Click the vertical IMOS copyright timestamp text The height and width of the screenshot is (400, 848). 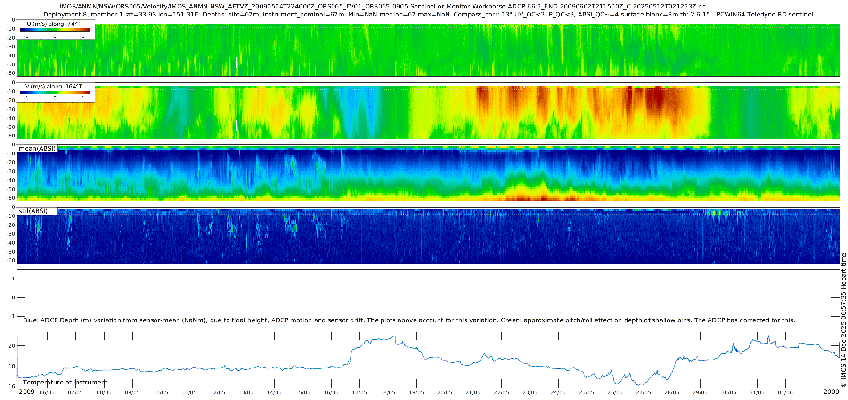(844, 320)
